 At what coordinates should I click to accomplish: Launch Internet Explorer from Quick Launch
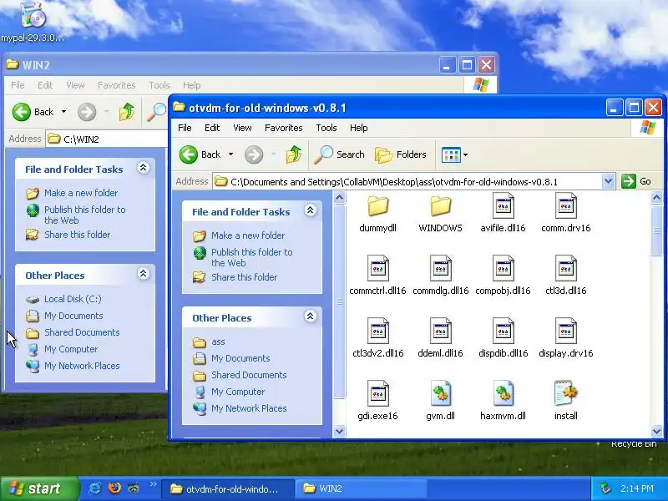coord(94,488)
